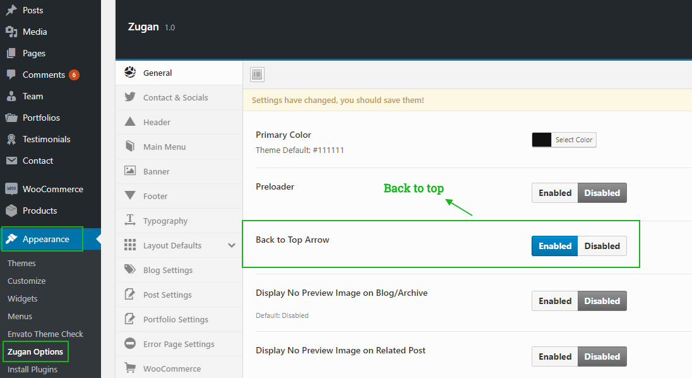Enable No Preview Image on Blog/Archive
692x378 pixels.
pyautogui.click(x=555, y=301)
